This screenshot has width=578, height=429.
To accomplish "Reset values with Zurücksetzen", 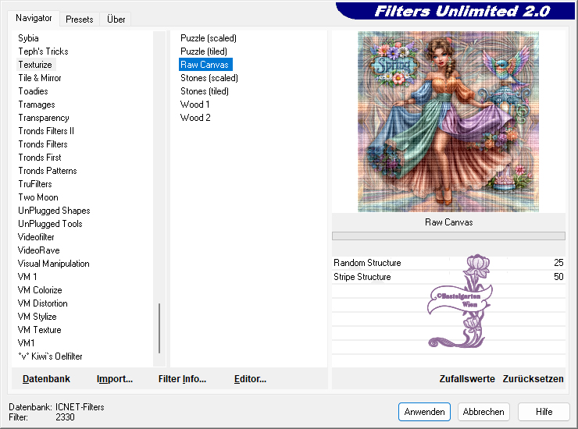I will pos(533,379).
